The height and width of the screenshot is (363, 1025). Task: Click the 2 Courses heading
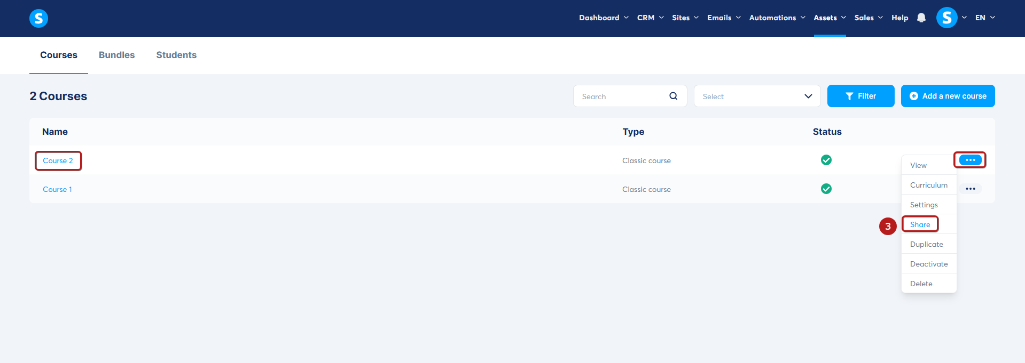58,96
